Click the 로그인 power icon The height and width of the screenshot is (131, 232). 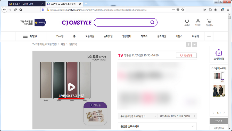[187, 22]
